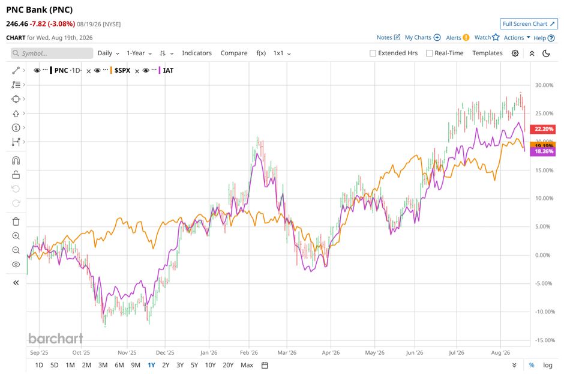Open the 1x1 grid layout dropdown

[282, 53]
